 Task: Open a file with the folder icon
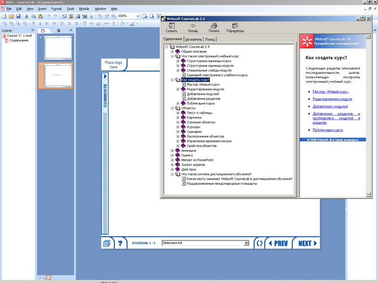pos(11,16)
